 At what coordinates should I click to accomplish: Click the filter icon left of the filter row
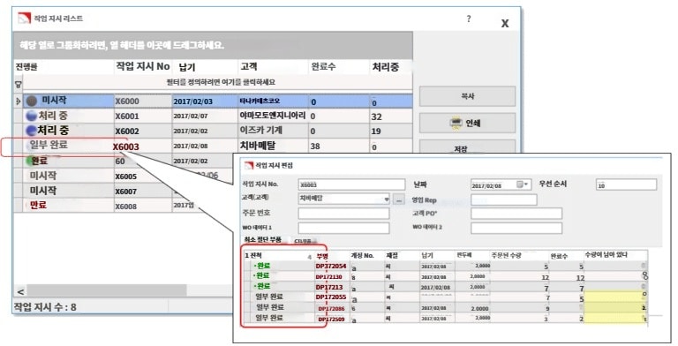point(18,84)
